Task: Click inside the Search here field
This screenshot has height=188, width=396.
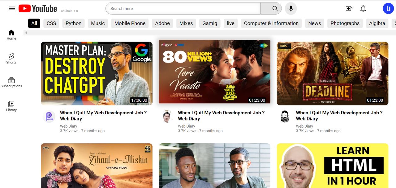Action: [x=183, y=9]
